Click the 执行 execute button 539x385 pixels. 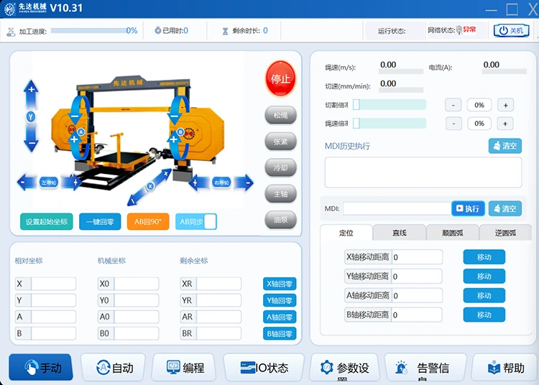pos(468,208)
